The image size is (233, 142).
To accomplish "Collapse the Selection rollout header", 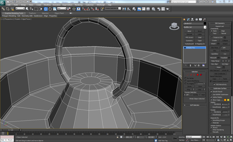I will (194, 72).
